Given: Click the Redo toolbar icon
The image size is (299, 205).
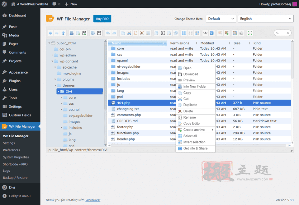Looking at the screenshot, I should click(114, 33).
